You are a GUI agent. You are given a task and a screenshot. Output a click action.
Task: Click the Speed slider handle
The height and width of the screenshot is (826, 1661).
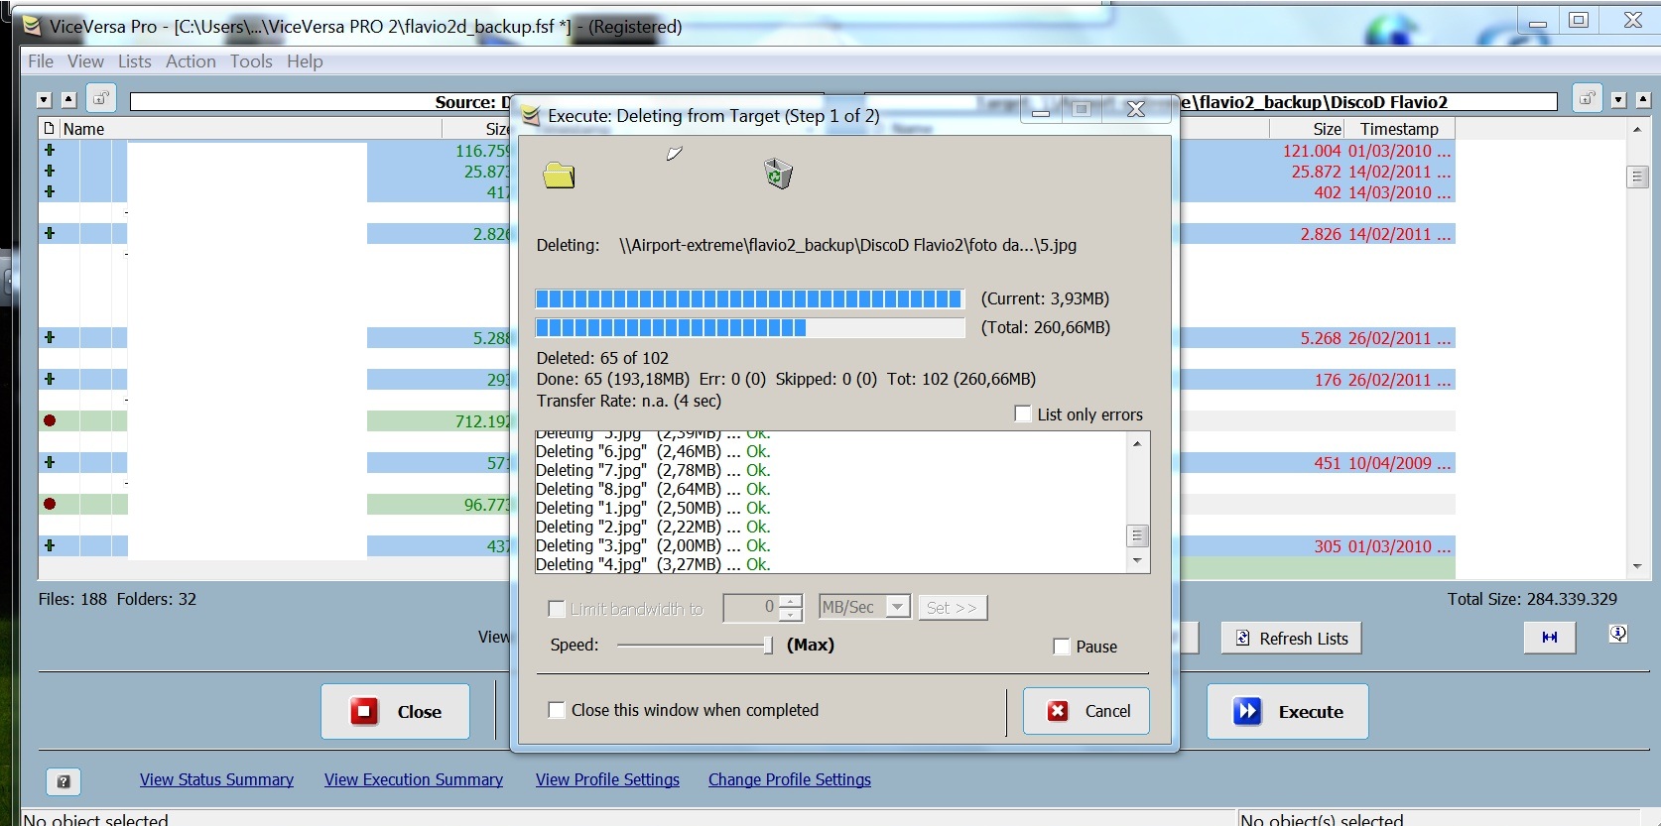768,645
